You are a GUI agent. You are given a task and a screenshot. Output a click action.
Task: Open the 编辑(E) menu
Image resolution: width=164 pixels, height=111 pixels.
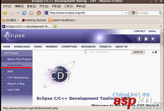[x=19, y=6]
